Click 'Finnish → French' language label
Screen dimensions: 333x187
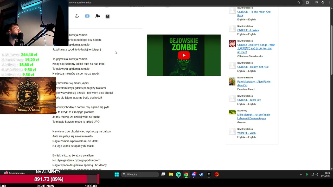point(246,89)
